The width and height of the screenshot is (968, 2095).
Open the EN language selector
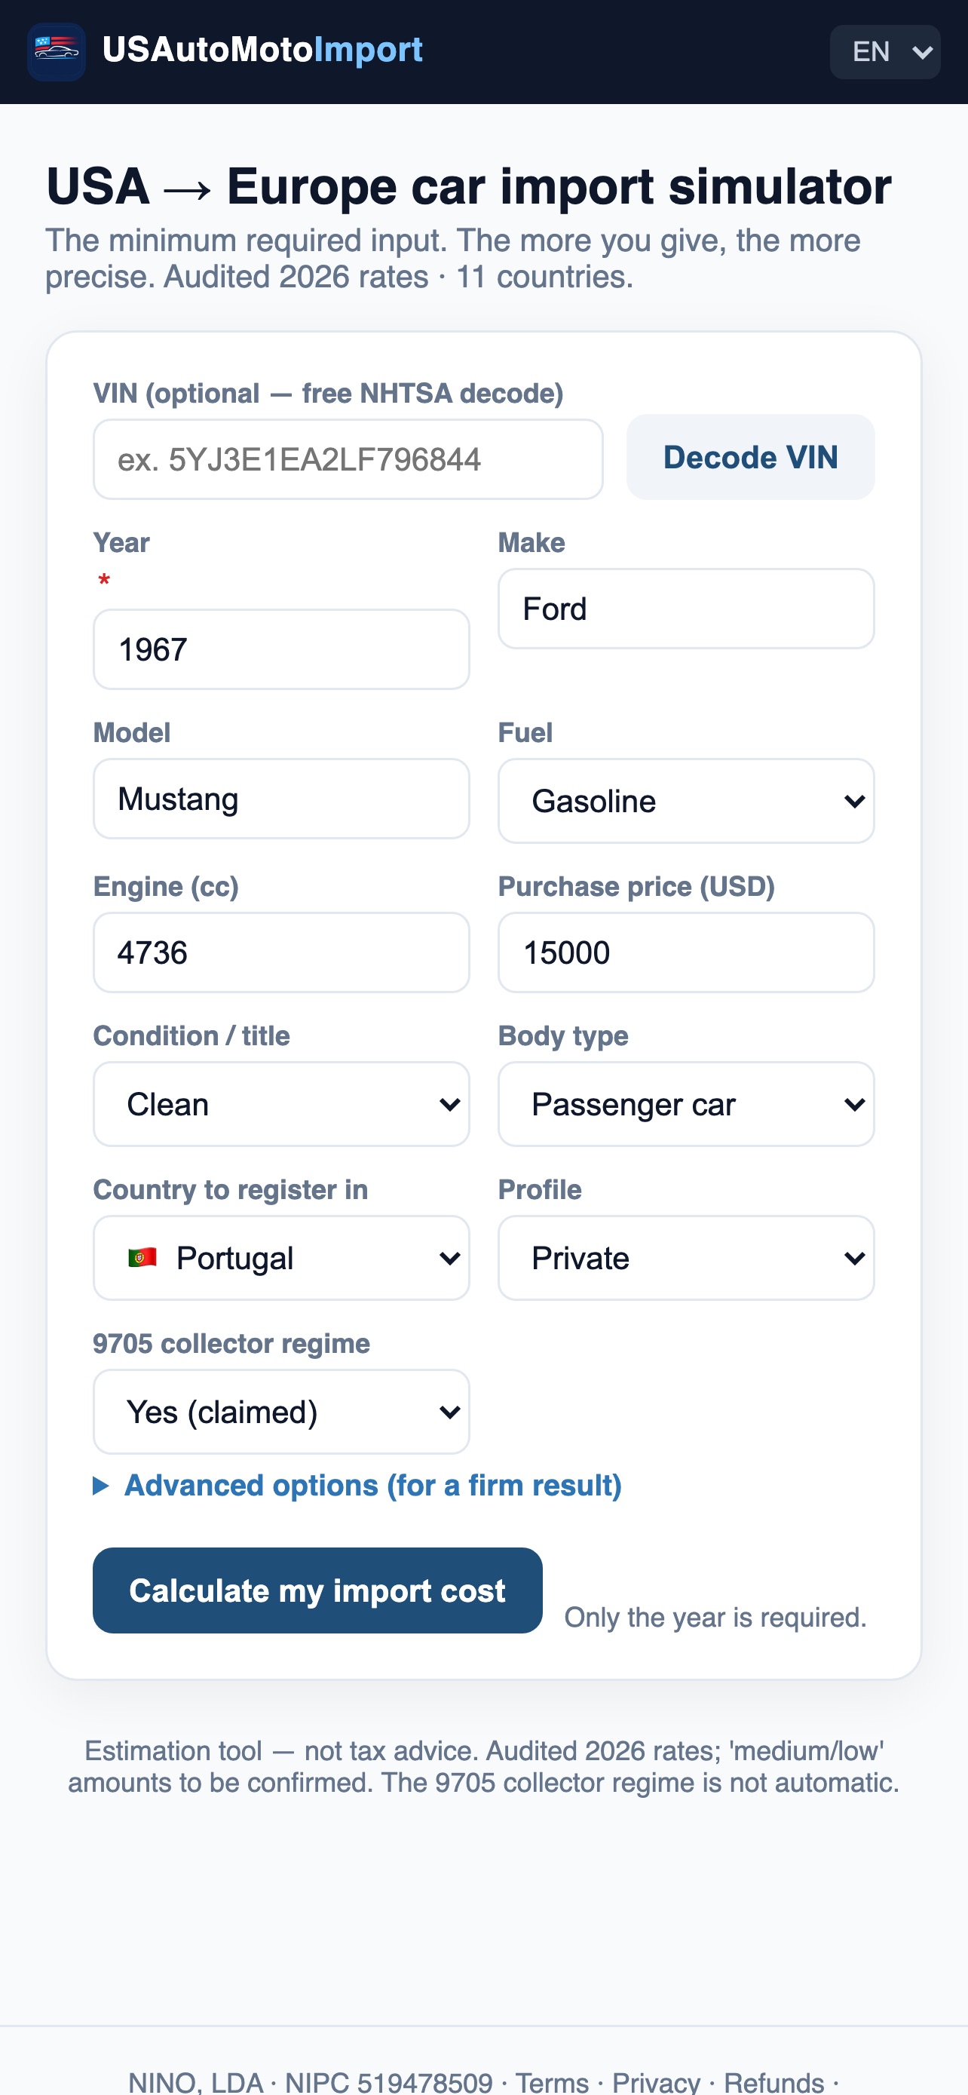(885, 52)
